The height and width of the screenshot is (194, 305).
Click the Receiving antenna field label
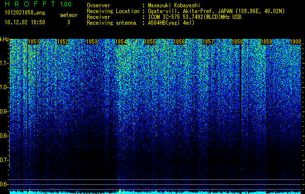click(x=112, y=23)
